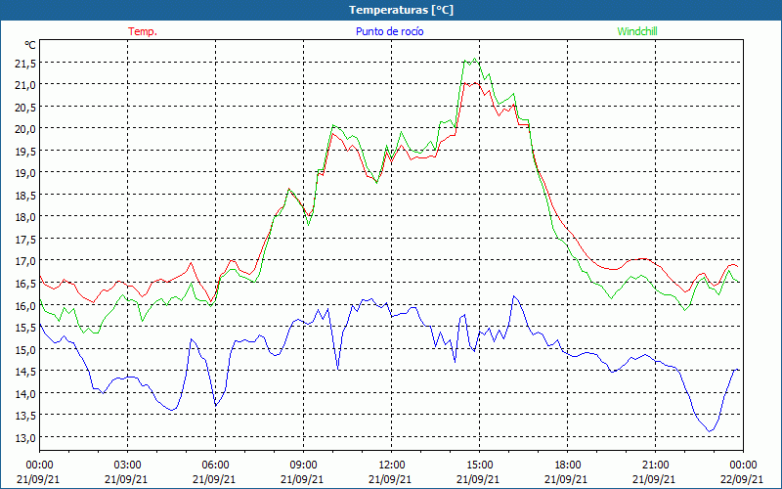The width and height of the screenshot is (782, 489).
Task: Click the 03:00 time axis label
Action: [x=128, y=466]
